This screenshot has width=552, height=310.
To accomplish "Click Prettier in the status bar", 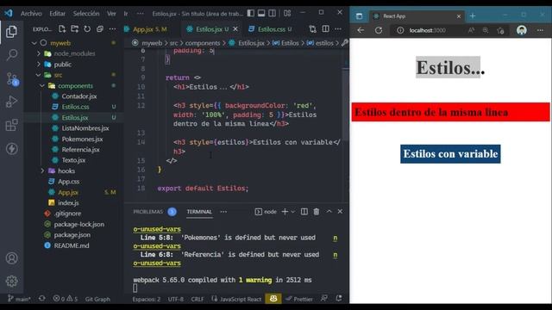I will pyautogui.click(x=299, y=299).
